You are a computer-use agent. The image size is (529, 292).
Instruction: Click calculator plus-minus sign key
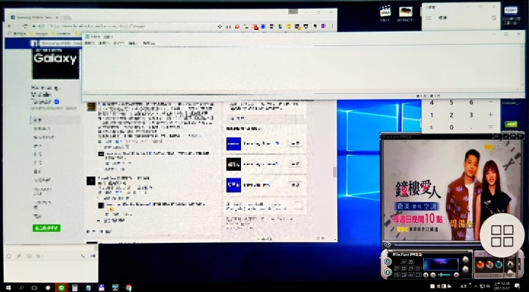tap(431, 127)
